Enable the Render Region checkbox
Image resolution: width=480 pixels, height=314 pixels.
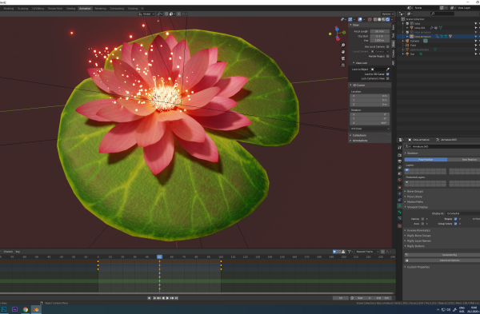coord(387,56)
